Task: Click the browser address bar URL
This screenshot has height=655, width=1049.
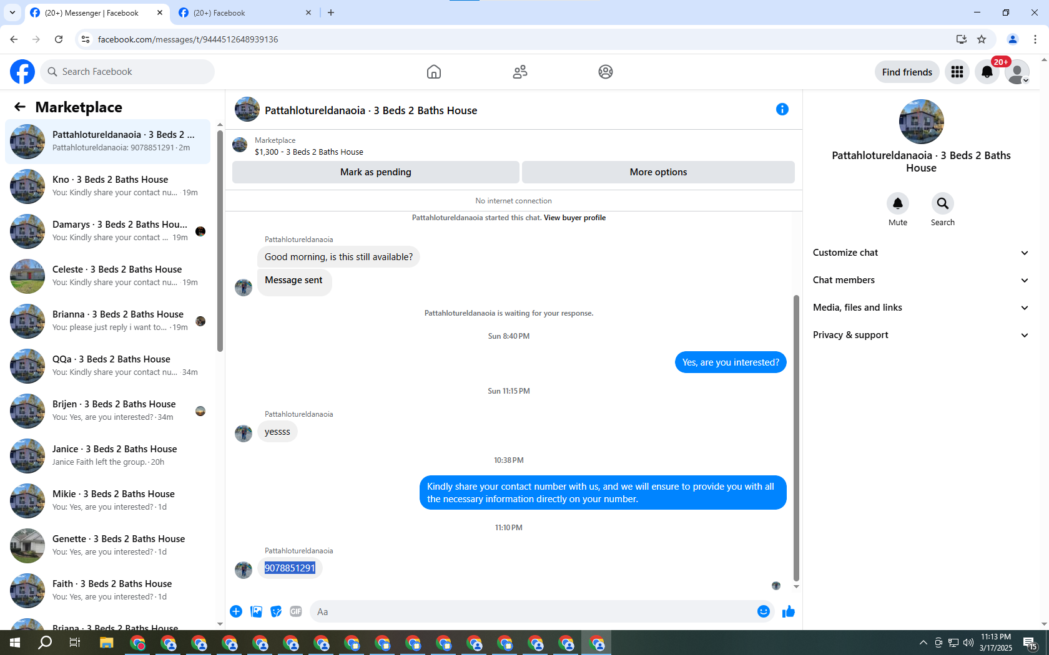Action: 188,39
